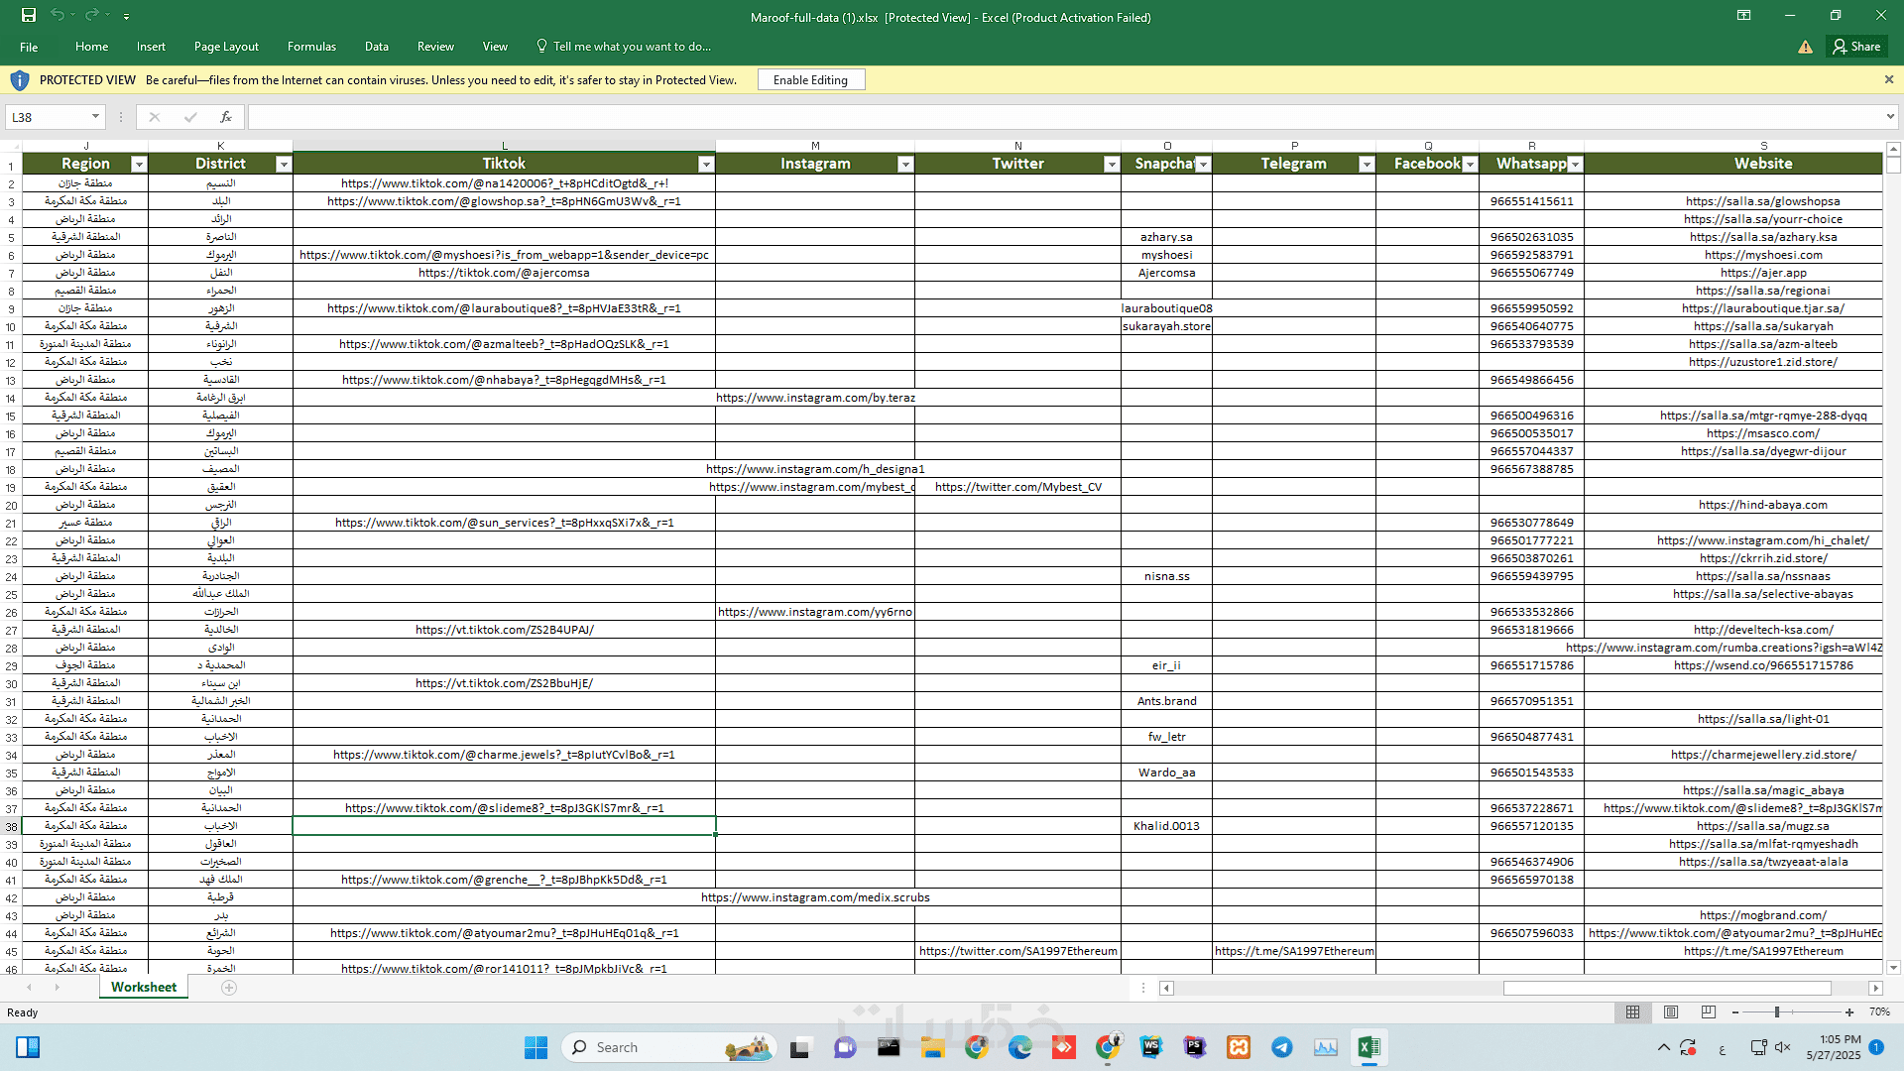Close the Protected View message bar
The width and height of the screenshot is (1904, 1071).
[x=1888, y=79]
